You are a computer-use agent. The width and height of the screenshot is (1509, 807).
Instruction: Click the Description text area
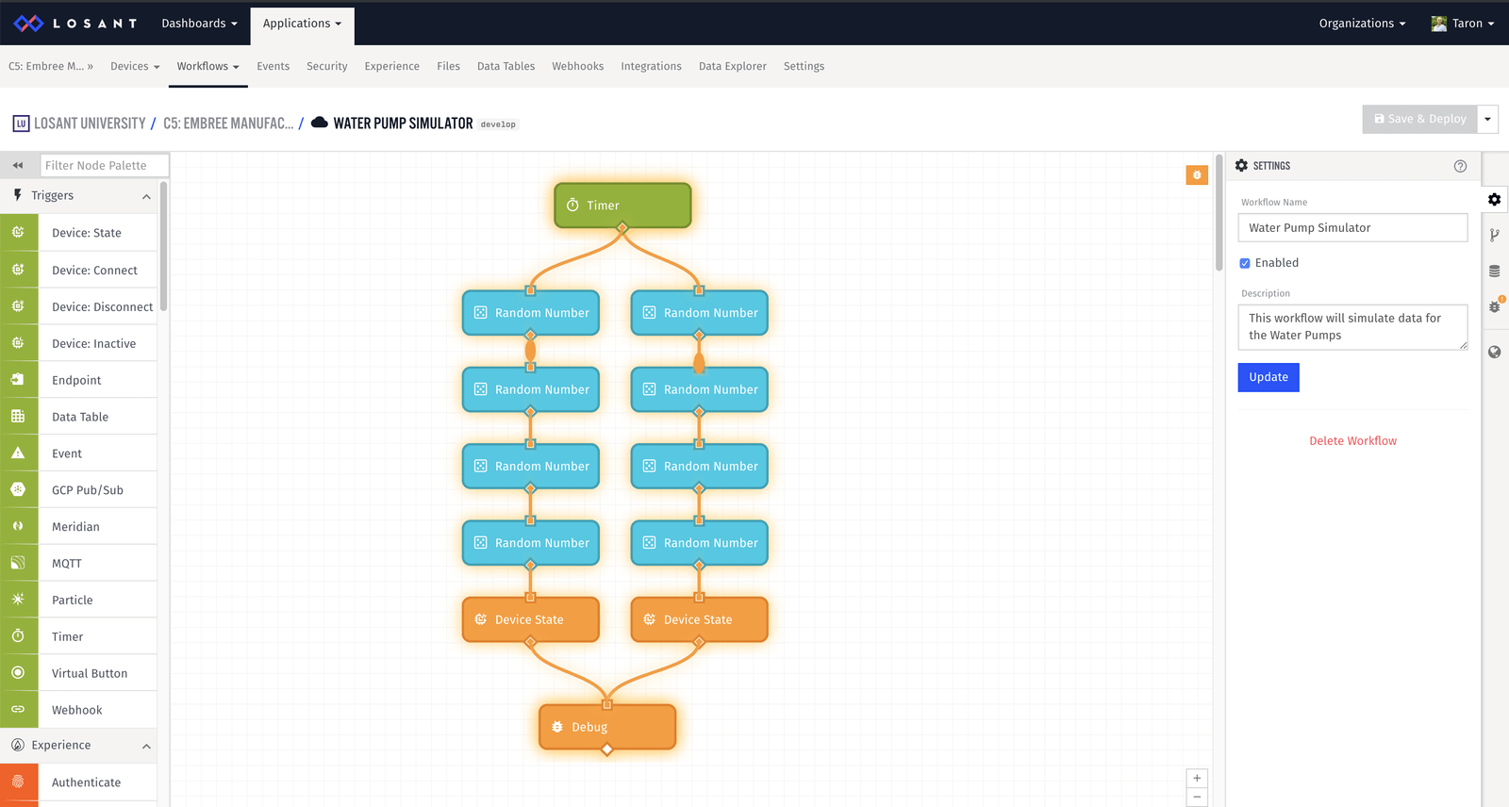point(1352,327)
